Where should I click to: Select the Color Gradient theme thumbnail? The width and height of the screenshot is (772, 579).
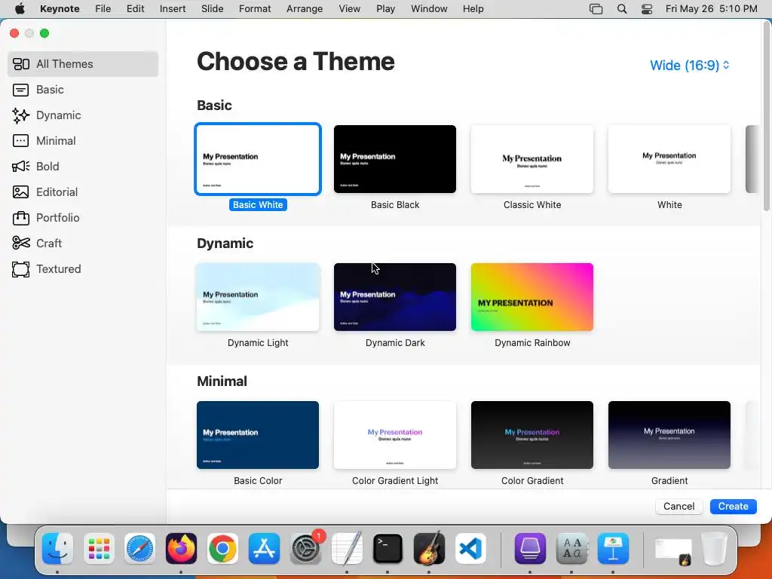coord(532,435)
